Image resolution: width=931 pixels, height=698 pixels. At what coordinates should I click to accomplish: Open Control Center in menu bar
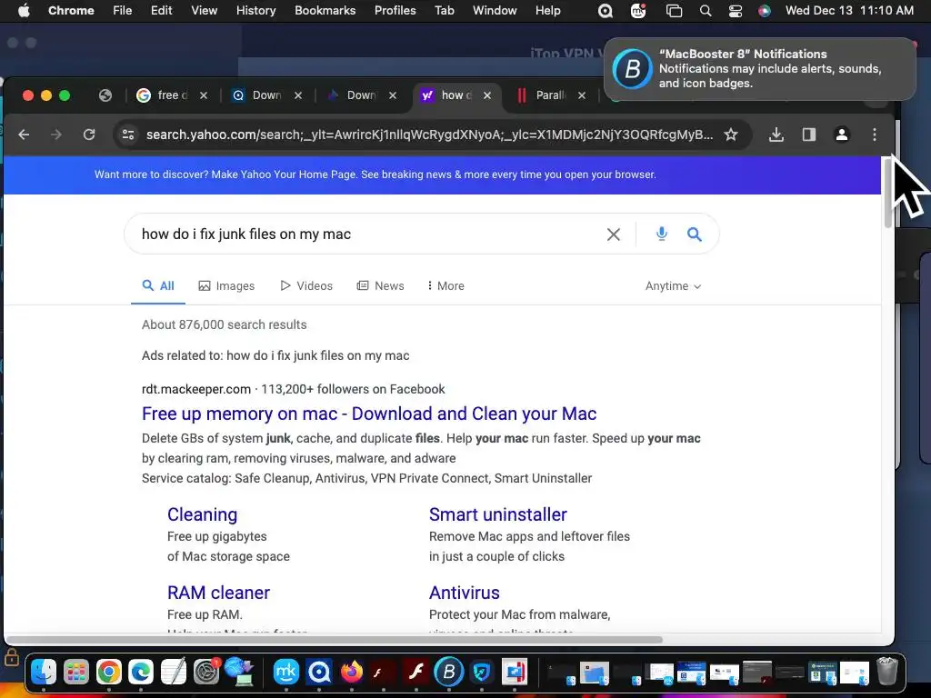tap(735, 11)
